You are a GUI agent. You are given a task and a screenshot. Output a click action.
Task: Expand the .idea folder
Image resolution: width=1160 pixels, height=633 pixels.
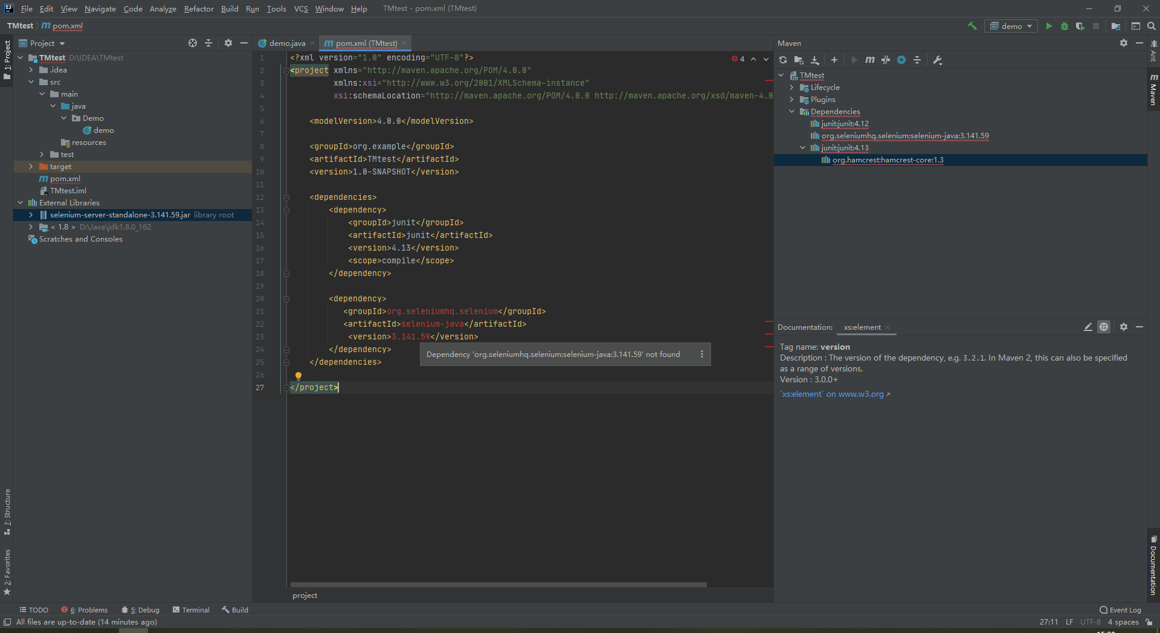[x=31, y=70]
